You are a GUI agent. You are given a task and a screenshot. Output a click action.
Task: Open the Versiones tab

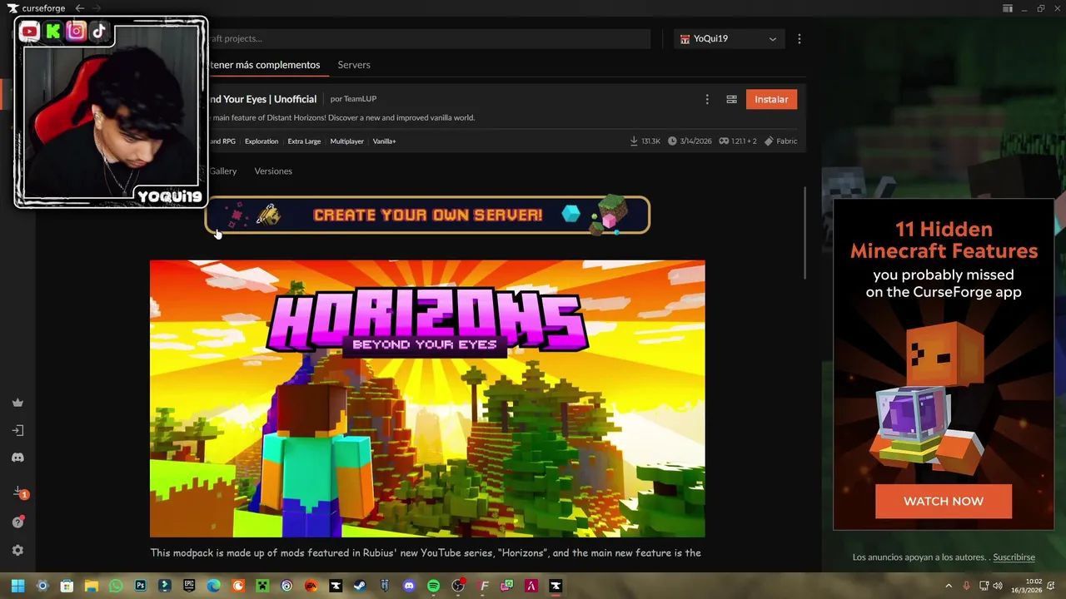click(273, 171)
